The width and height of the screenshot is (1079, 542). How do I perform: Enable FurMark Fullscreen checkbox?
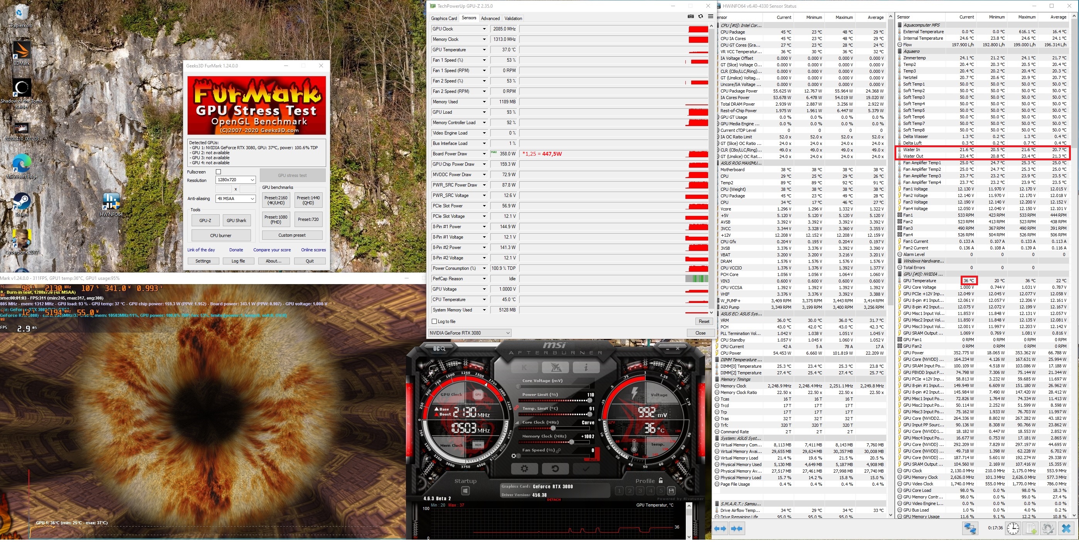(x=218, y=172)
